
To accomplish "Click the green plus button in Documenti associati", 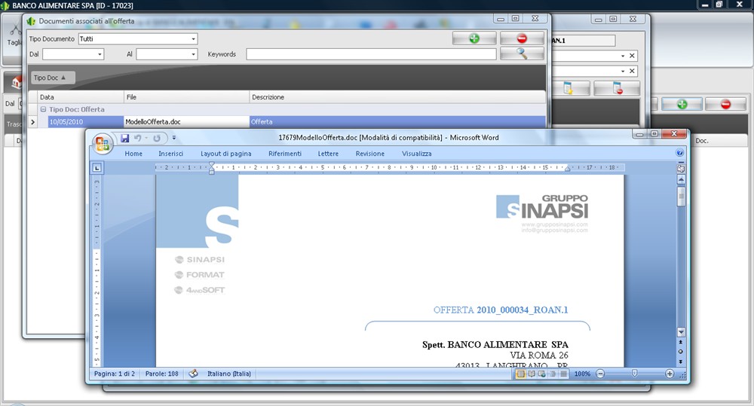I will [x=474, y=38].
